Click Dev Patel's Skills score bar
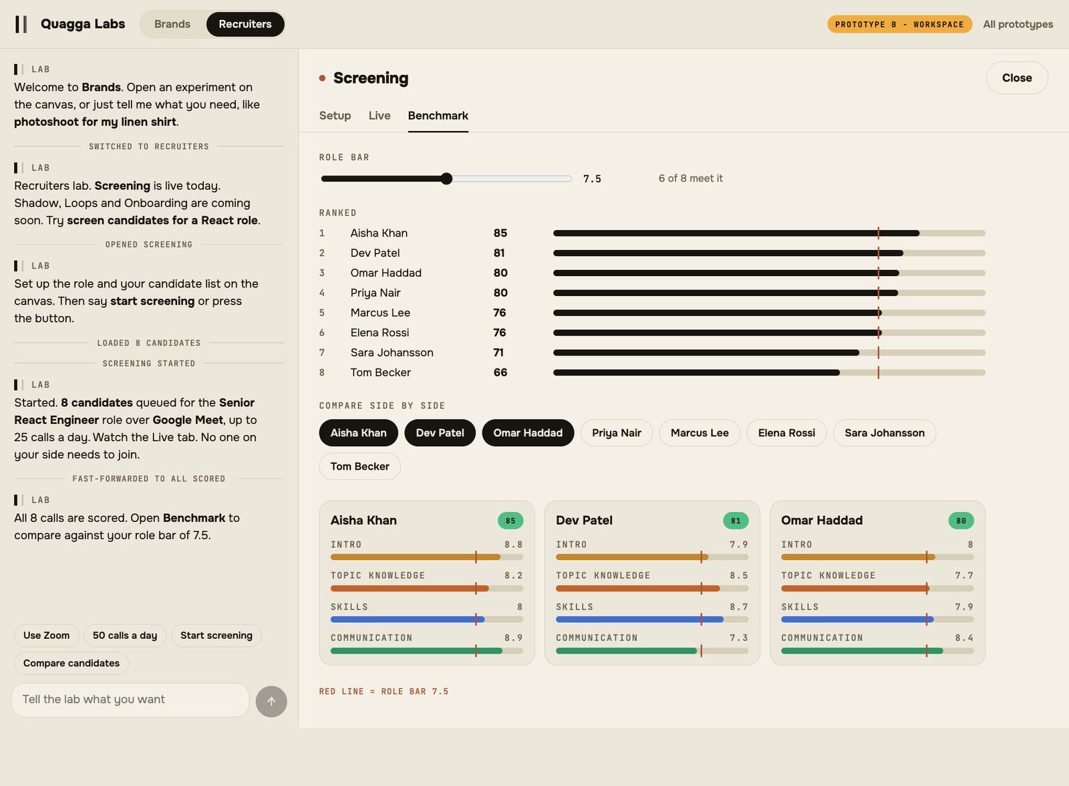 point(652,620)
